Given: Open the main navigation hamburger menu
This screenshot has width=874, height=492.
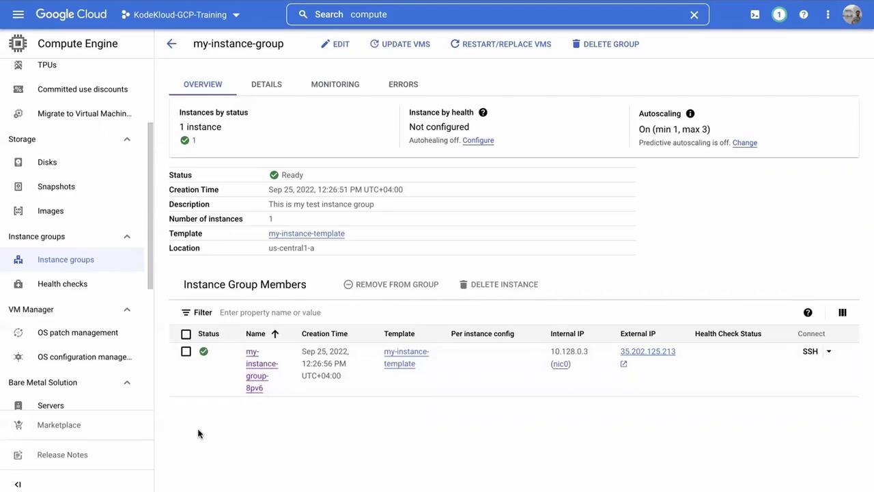Looking at the screenshot, I should pos(18,14).
